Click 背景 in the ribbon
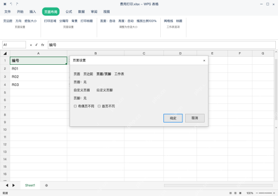This screenshot has height=196, width=278. 74,21
